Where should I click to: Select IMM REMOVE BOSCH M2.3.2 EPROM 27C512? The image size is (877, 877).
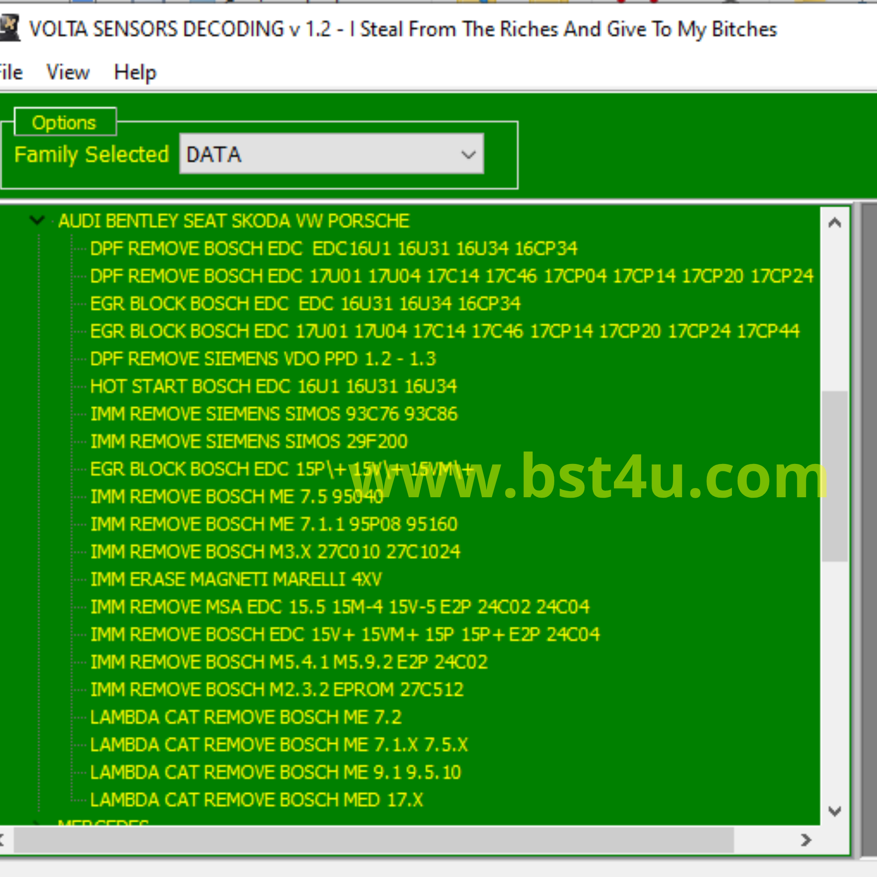coord(277,689)
